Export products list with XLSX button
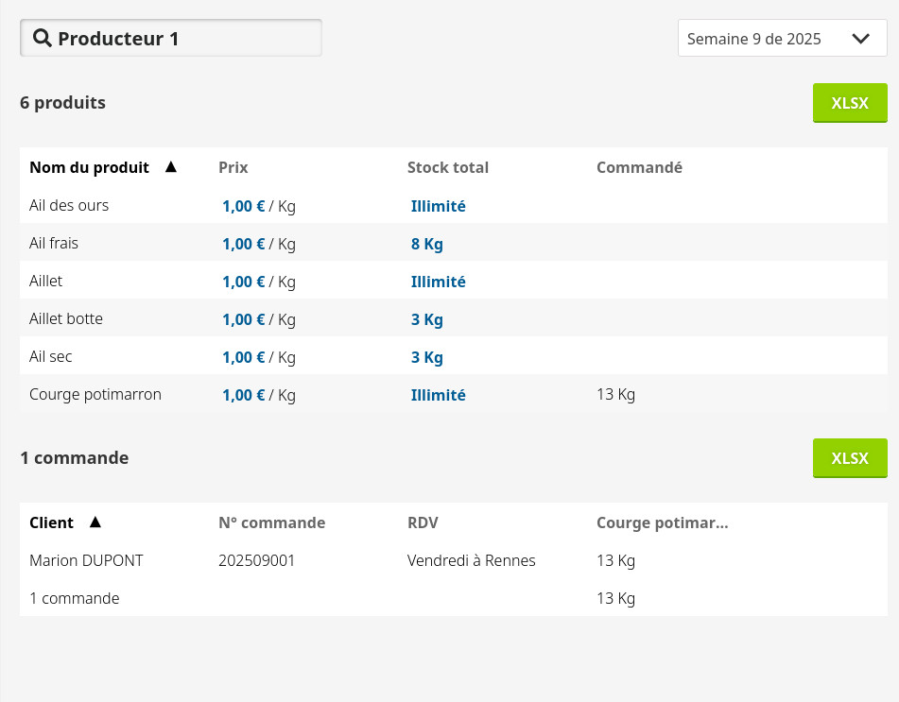Image resolution: width=899 pixels, height=702 pixels. pyautogui.click(x=849, y=103)
